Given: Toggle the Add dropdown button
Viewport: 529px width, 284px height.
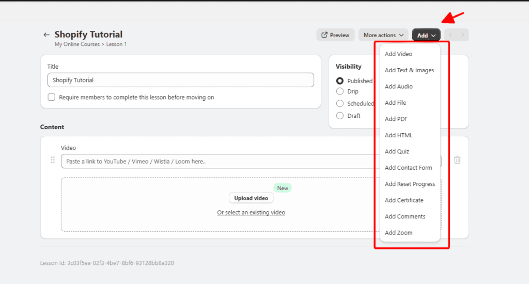Looking at the screenshot, I should click(x=426, y=35).
